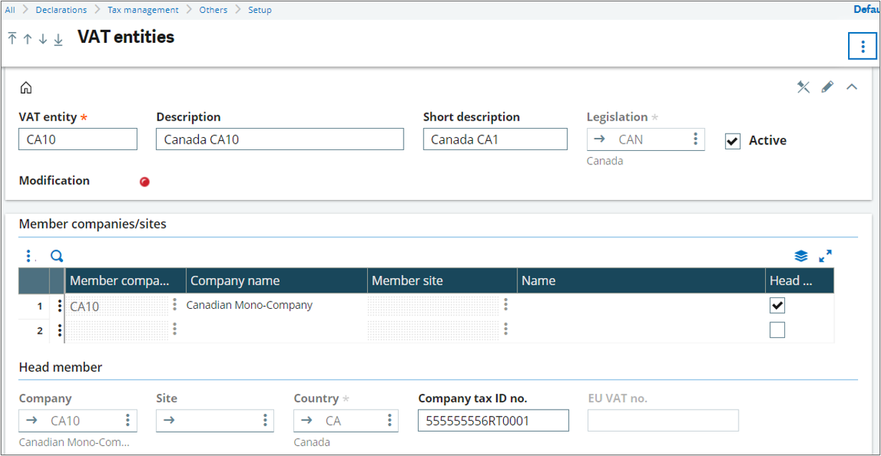881x456 pixels.
Task: Open row 1 actions three-dot menu
Action: click(59, 306)
